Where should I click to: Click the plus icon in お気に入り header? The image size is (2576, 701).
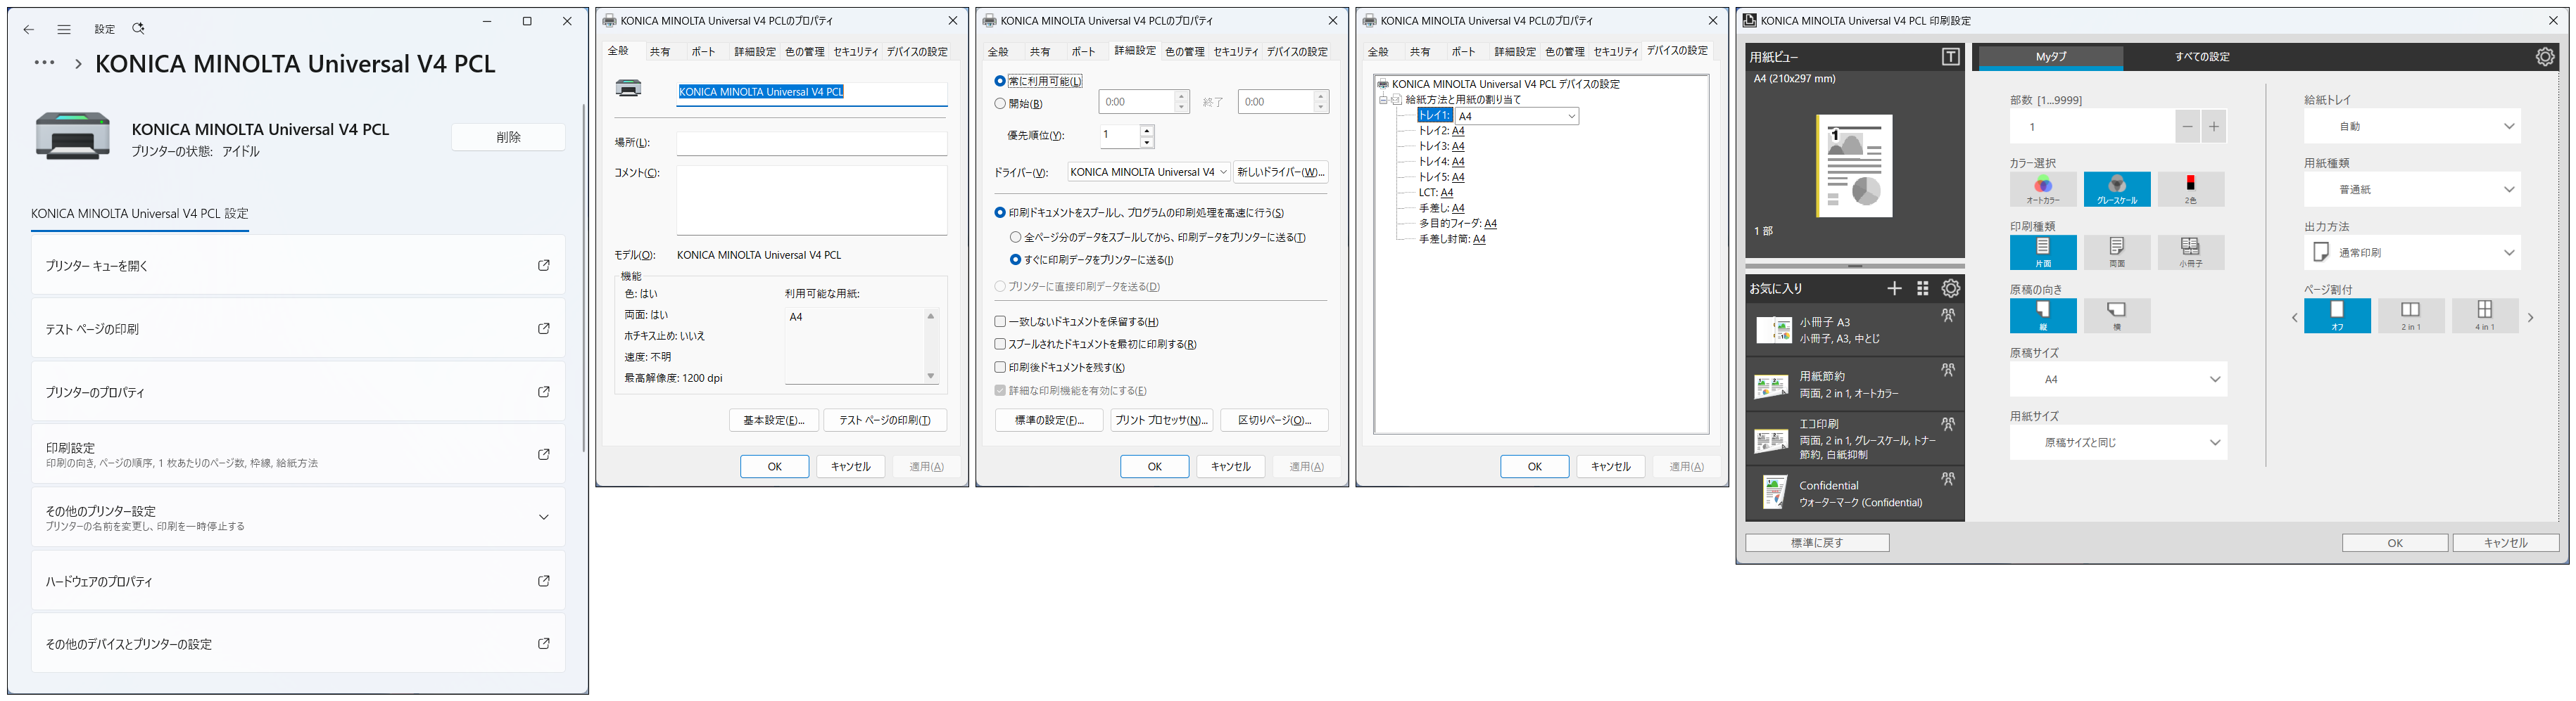click(x=1894, y=288)
